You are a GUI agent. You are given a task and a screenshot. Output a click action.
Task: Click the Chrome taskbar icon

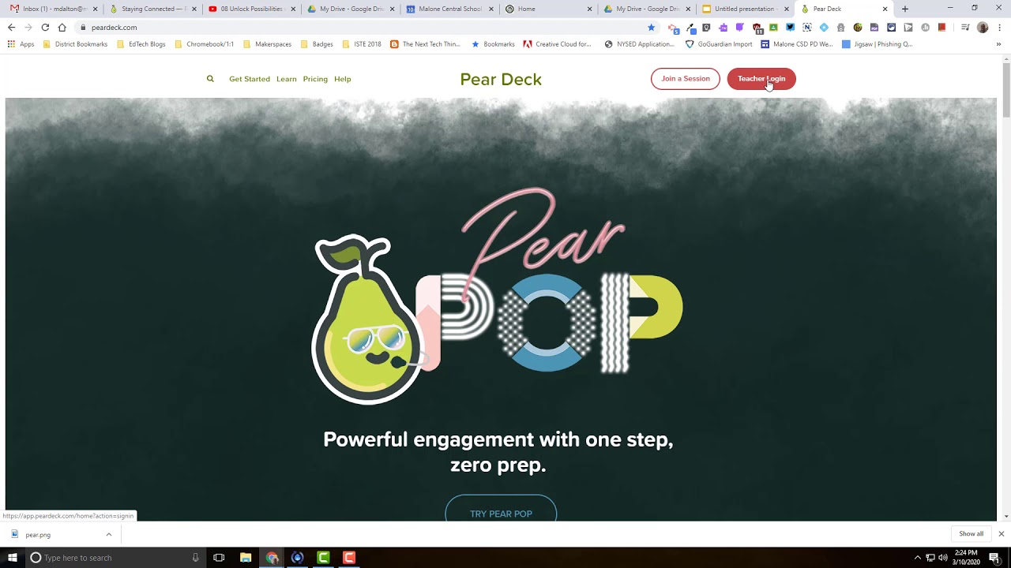coord(272,558)
